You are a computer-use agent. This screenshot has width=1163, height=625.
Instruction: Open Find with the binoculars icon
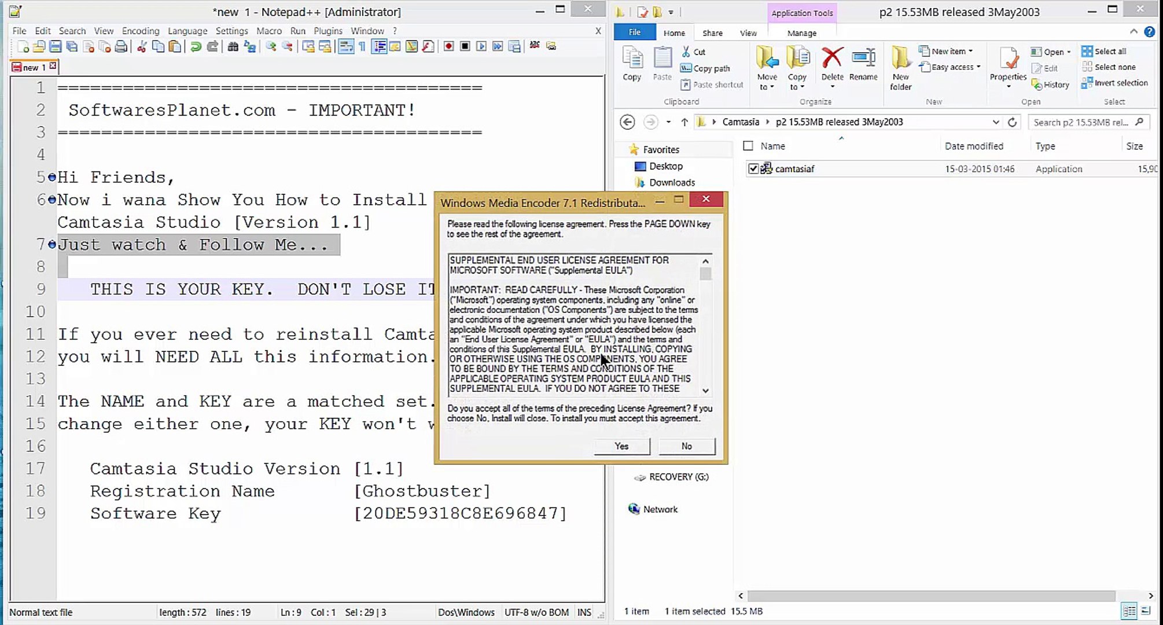pyautogui.click(x=233, y=46)
